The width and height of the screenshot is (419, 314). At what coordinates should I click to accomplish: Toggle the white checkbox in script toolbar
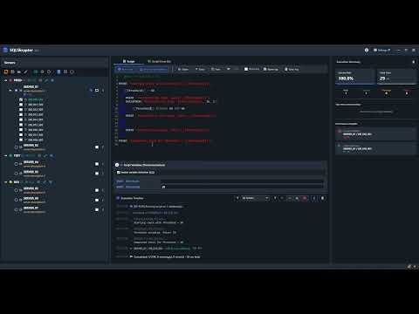click(246, 69)
